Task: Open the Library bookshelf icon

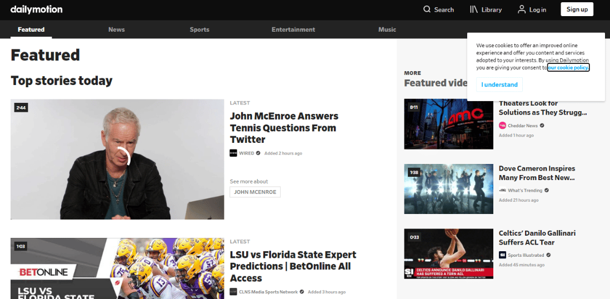Action: [x=474, y=9]
